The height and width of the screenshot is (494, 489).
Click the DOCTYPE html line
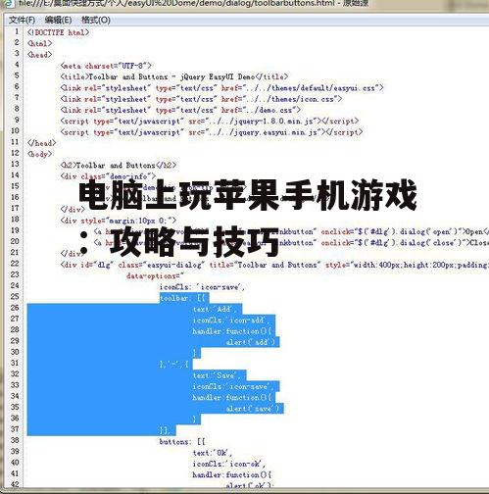[x=59, y=32]
